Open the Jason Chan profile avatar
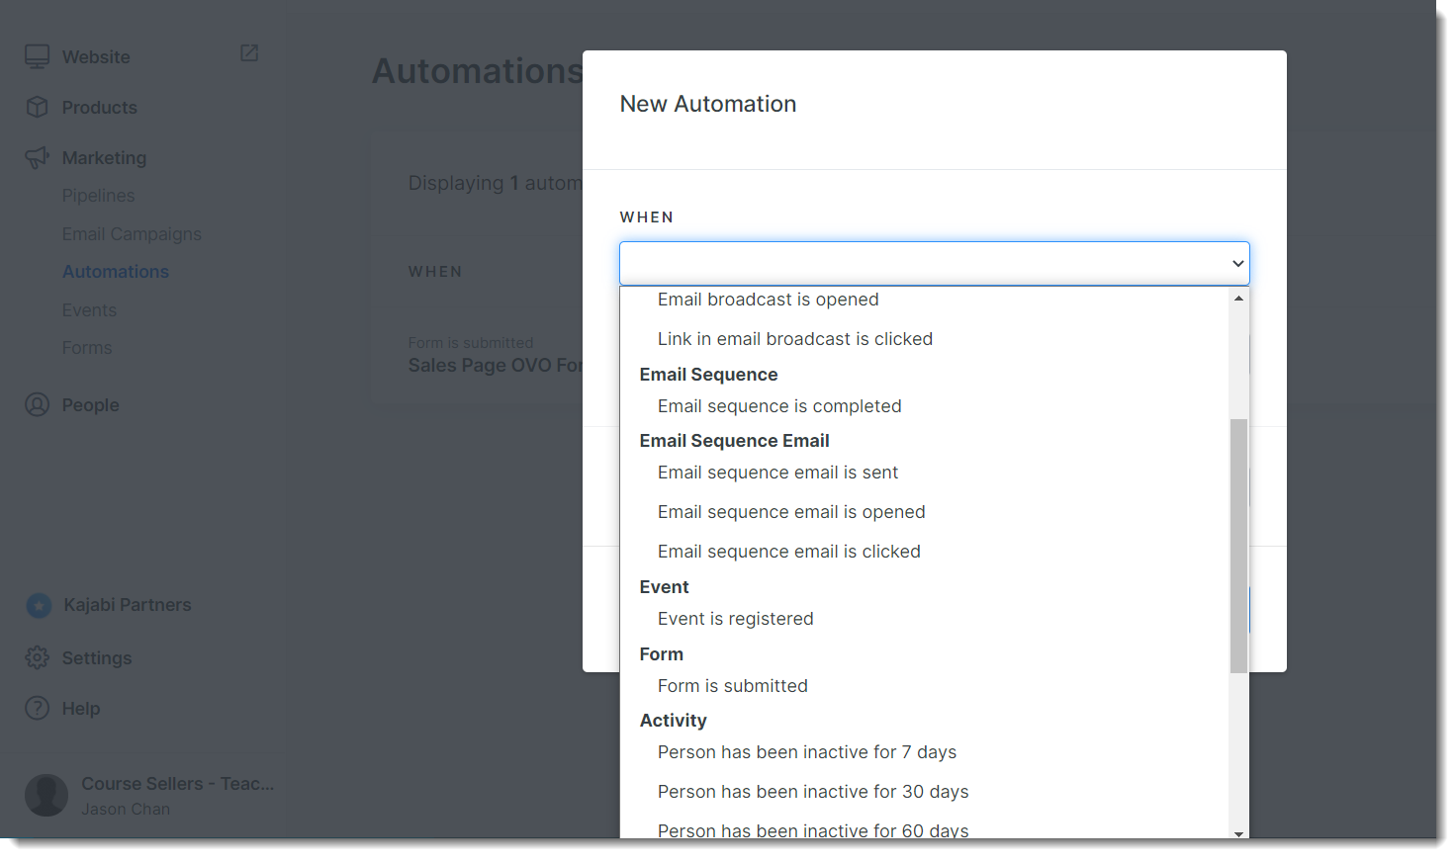 46,795
